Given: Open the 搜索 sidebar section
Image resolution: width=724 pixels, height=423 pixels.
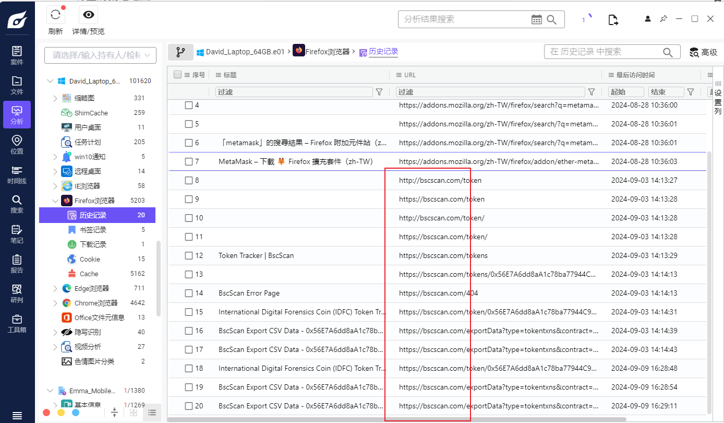Looking at the screenshot, I should [17, 204].
